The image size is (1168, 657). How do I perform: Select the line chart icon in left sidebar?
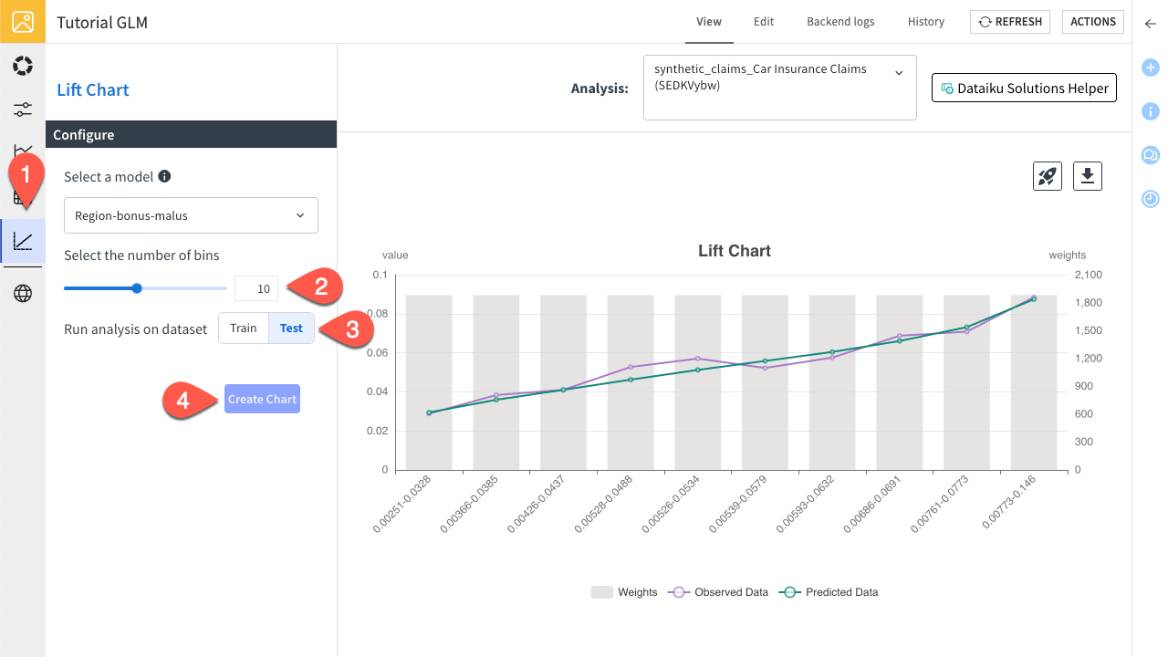[x=23, y=242]
